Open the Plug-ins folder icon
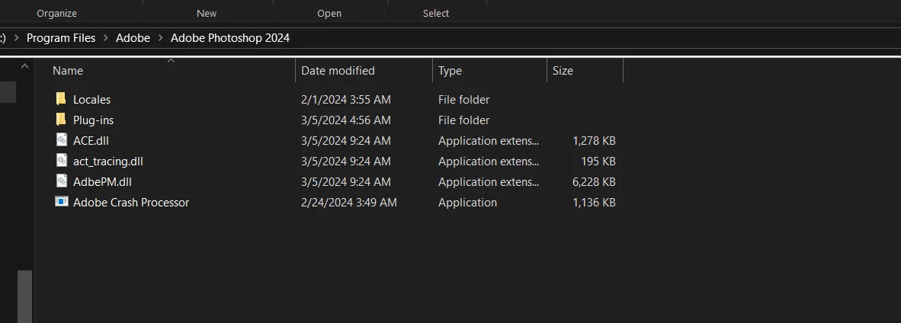The height and width of the screenshot is (323, 901). 61,120
